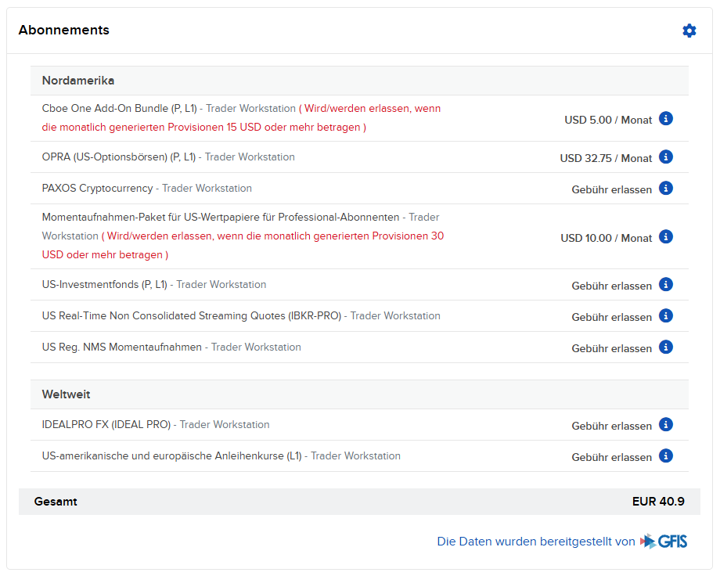Open the Abonnements settings gear
The width and height of the screenshot is (720, 576).
[689, 31]
